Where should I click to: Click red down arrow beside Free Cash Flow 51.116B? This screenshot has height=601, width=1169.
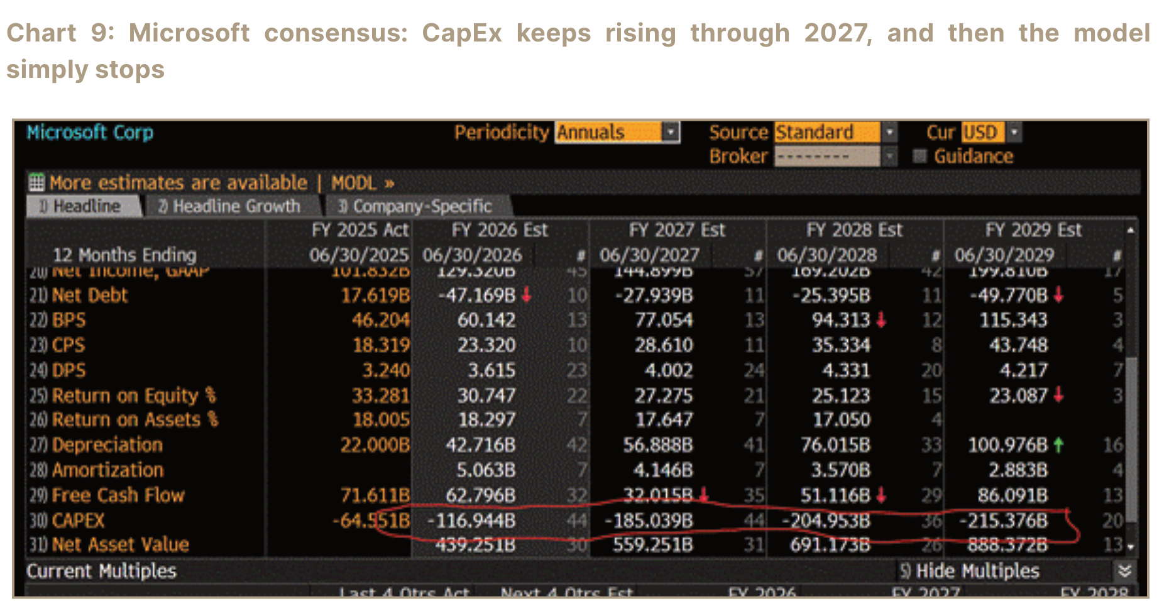click(881, 495)
